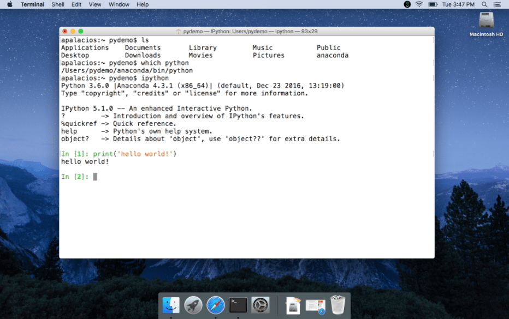Open the Trash in the Dock
This screenshot has height=319, width=509.
pyautogui.click(x=338, y=304)
